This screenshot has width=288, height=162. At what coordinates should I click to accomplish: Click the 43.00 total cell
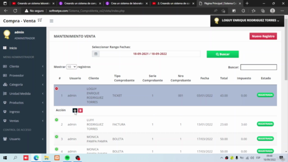point(224,95)
